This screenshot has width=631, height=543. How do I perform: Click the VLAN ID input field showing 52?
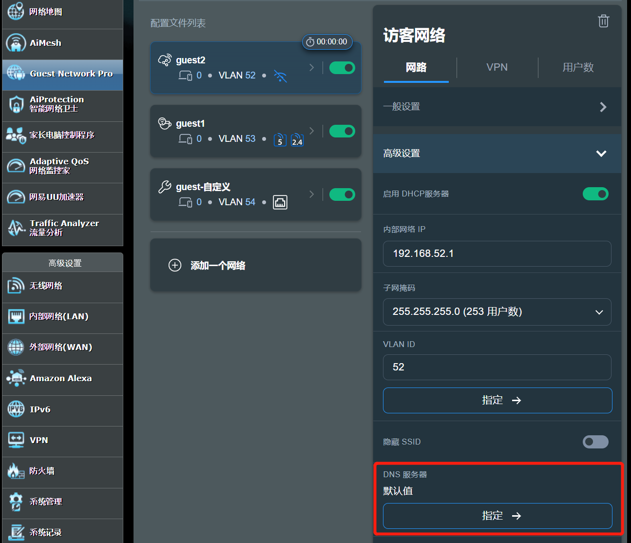pos(497,367)
